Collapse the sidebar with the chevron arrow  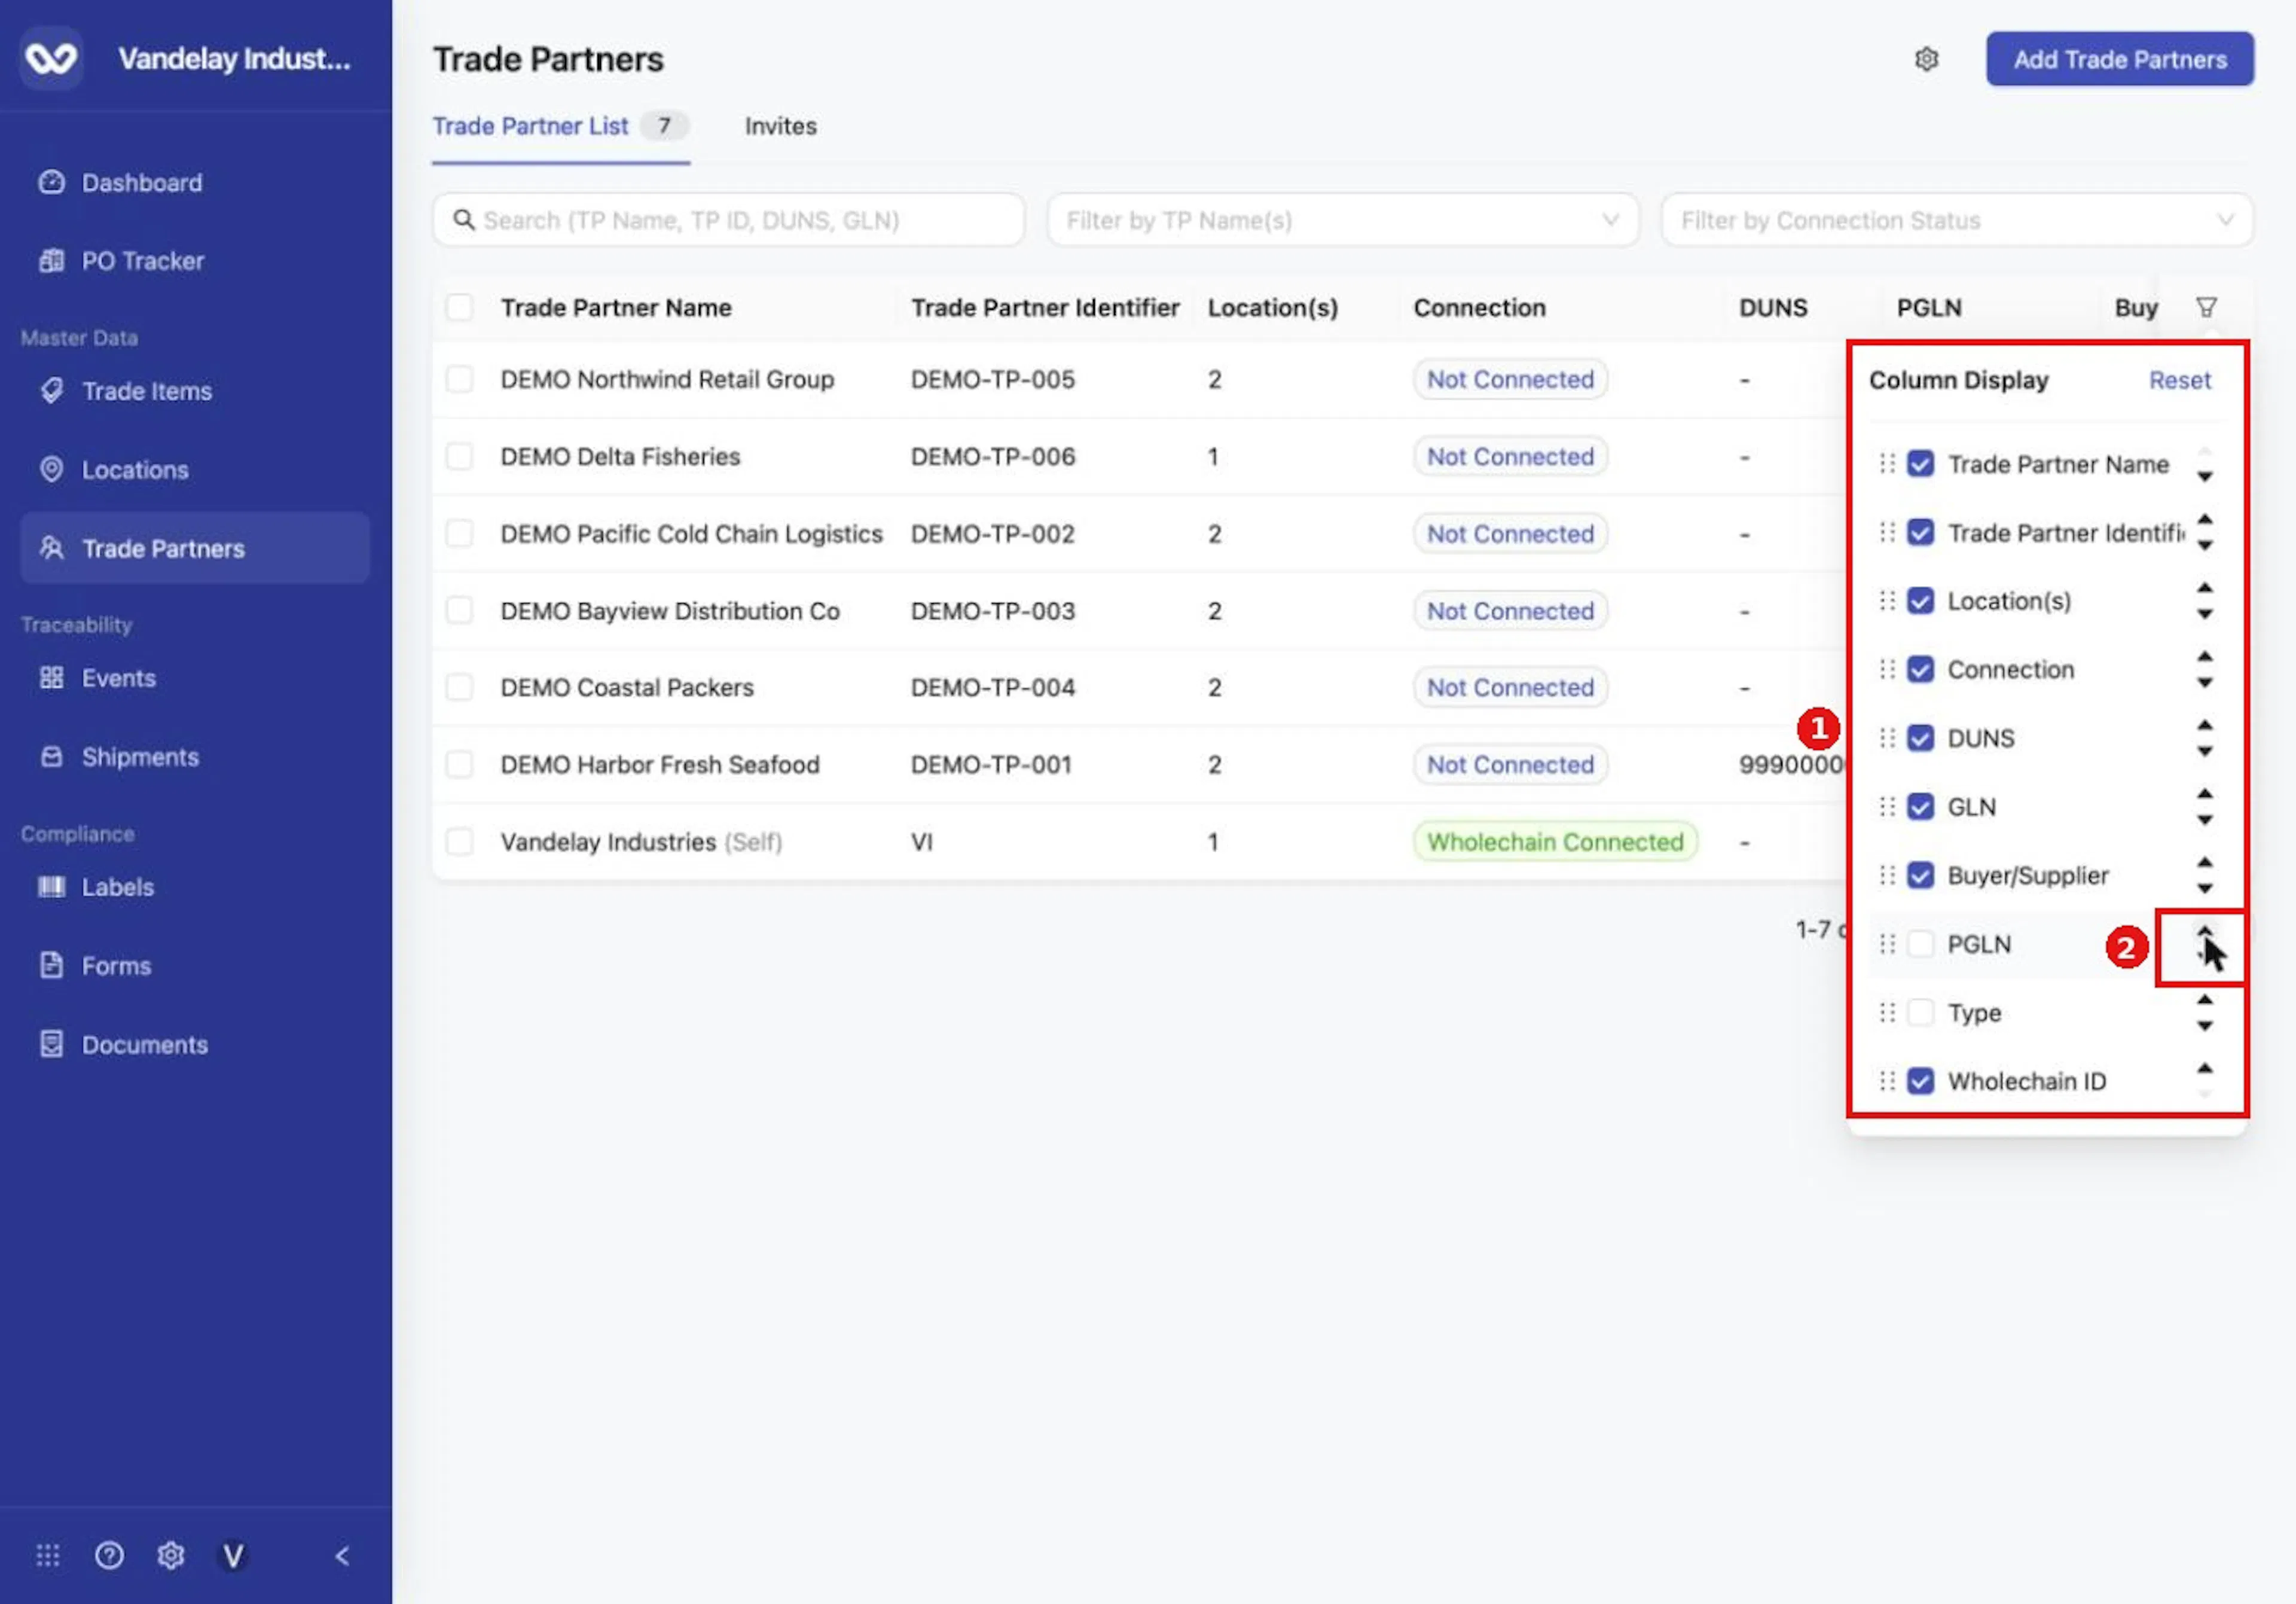tap(342, 1555)
